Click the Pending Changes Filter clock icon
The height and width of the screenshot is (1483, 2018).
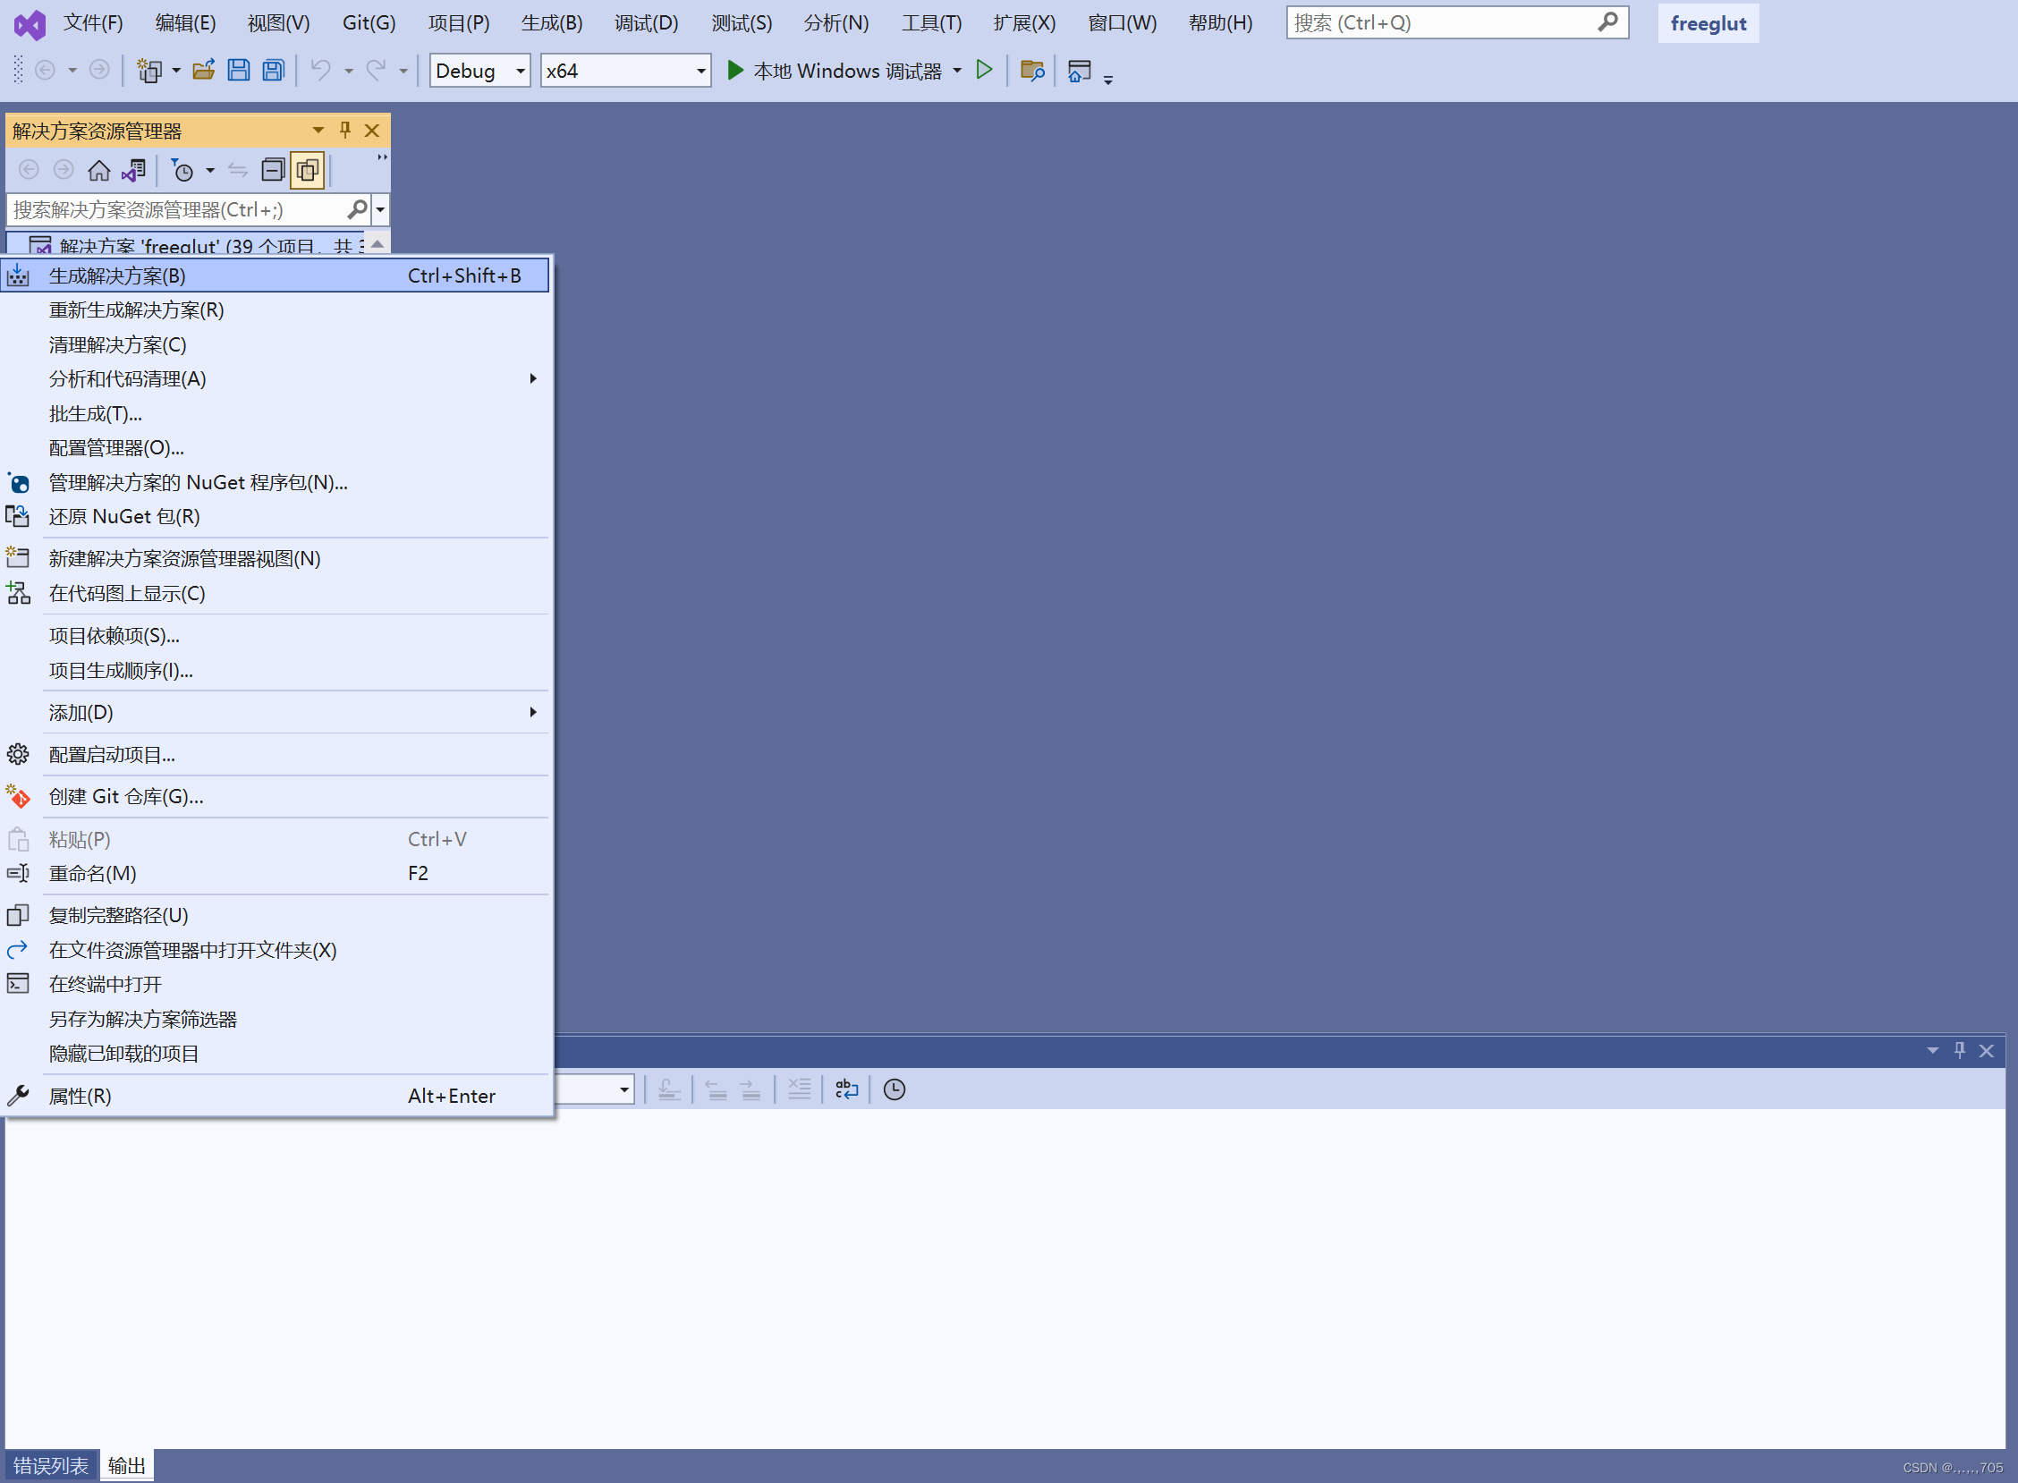183,170
